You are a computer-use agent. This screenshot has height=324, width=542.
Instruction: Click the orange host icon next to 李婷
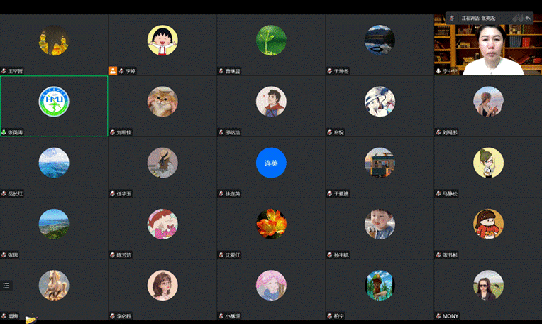[x=113, y=71]
